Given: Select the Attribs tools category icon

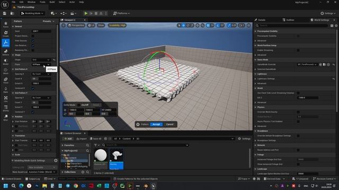Looking at the screenshot, I should tap(6, 108).
